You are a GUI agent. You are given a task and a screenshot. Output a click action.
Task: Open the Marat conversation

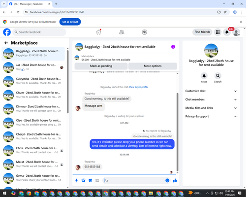point(33,164)
